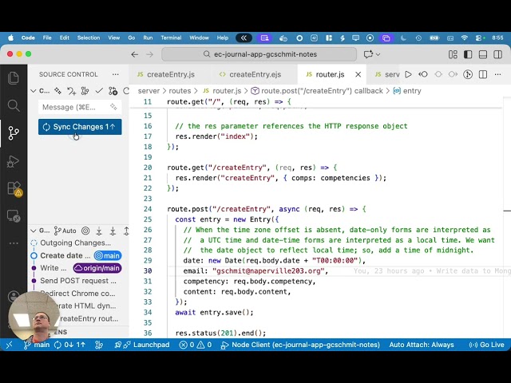
Task: Open the Explorer view in activity bar
Action: (14, 77)
